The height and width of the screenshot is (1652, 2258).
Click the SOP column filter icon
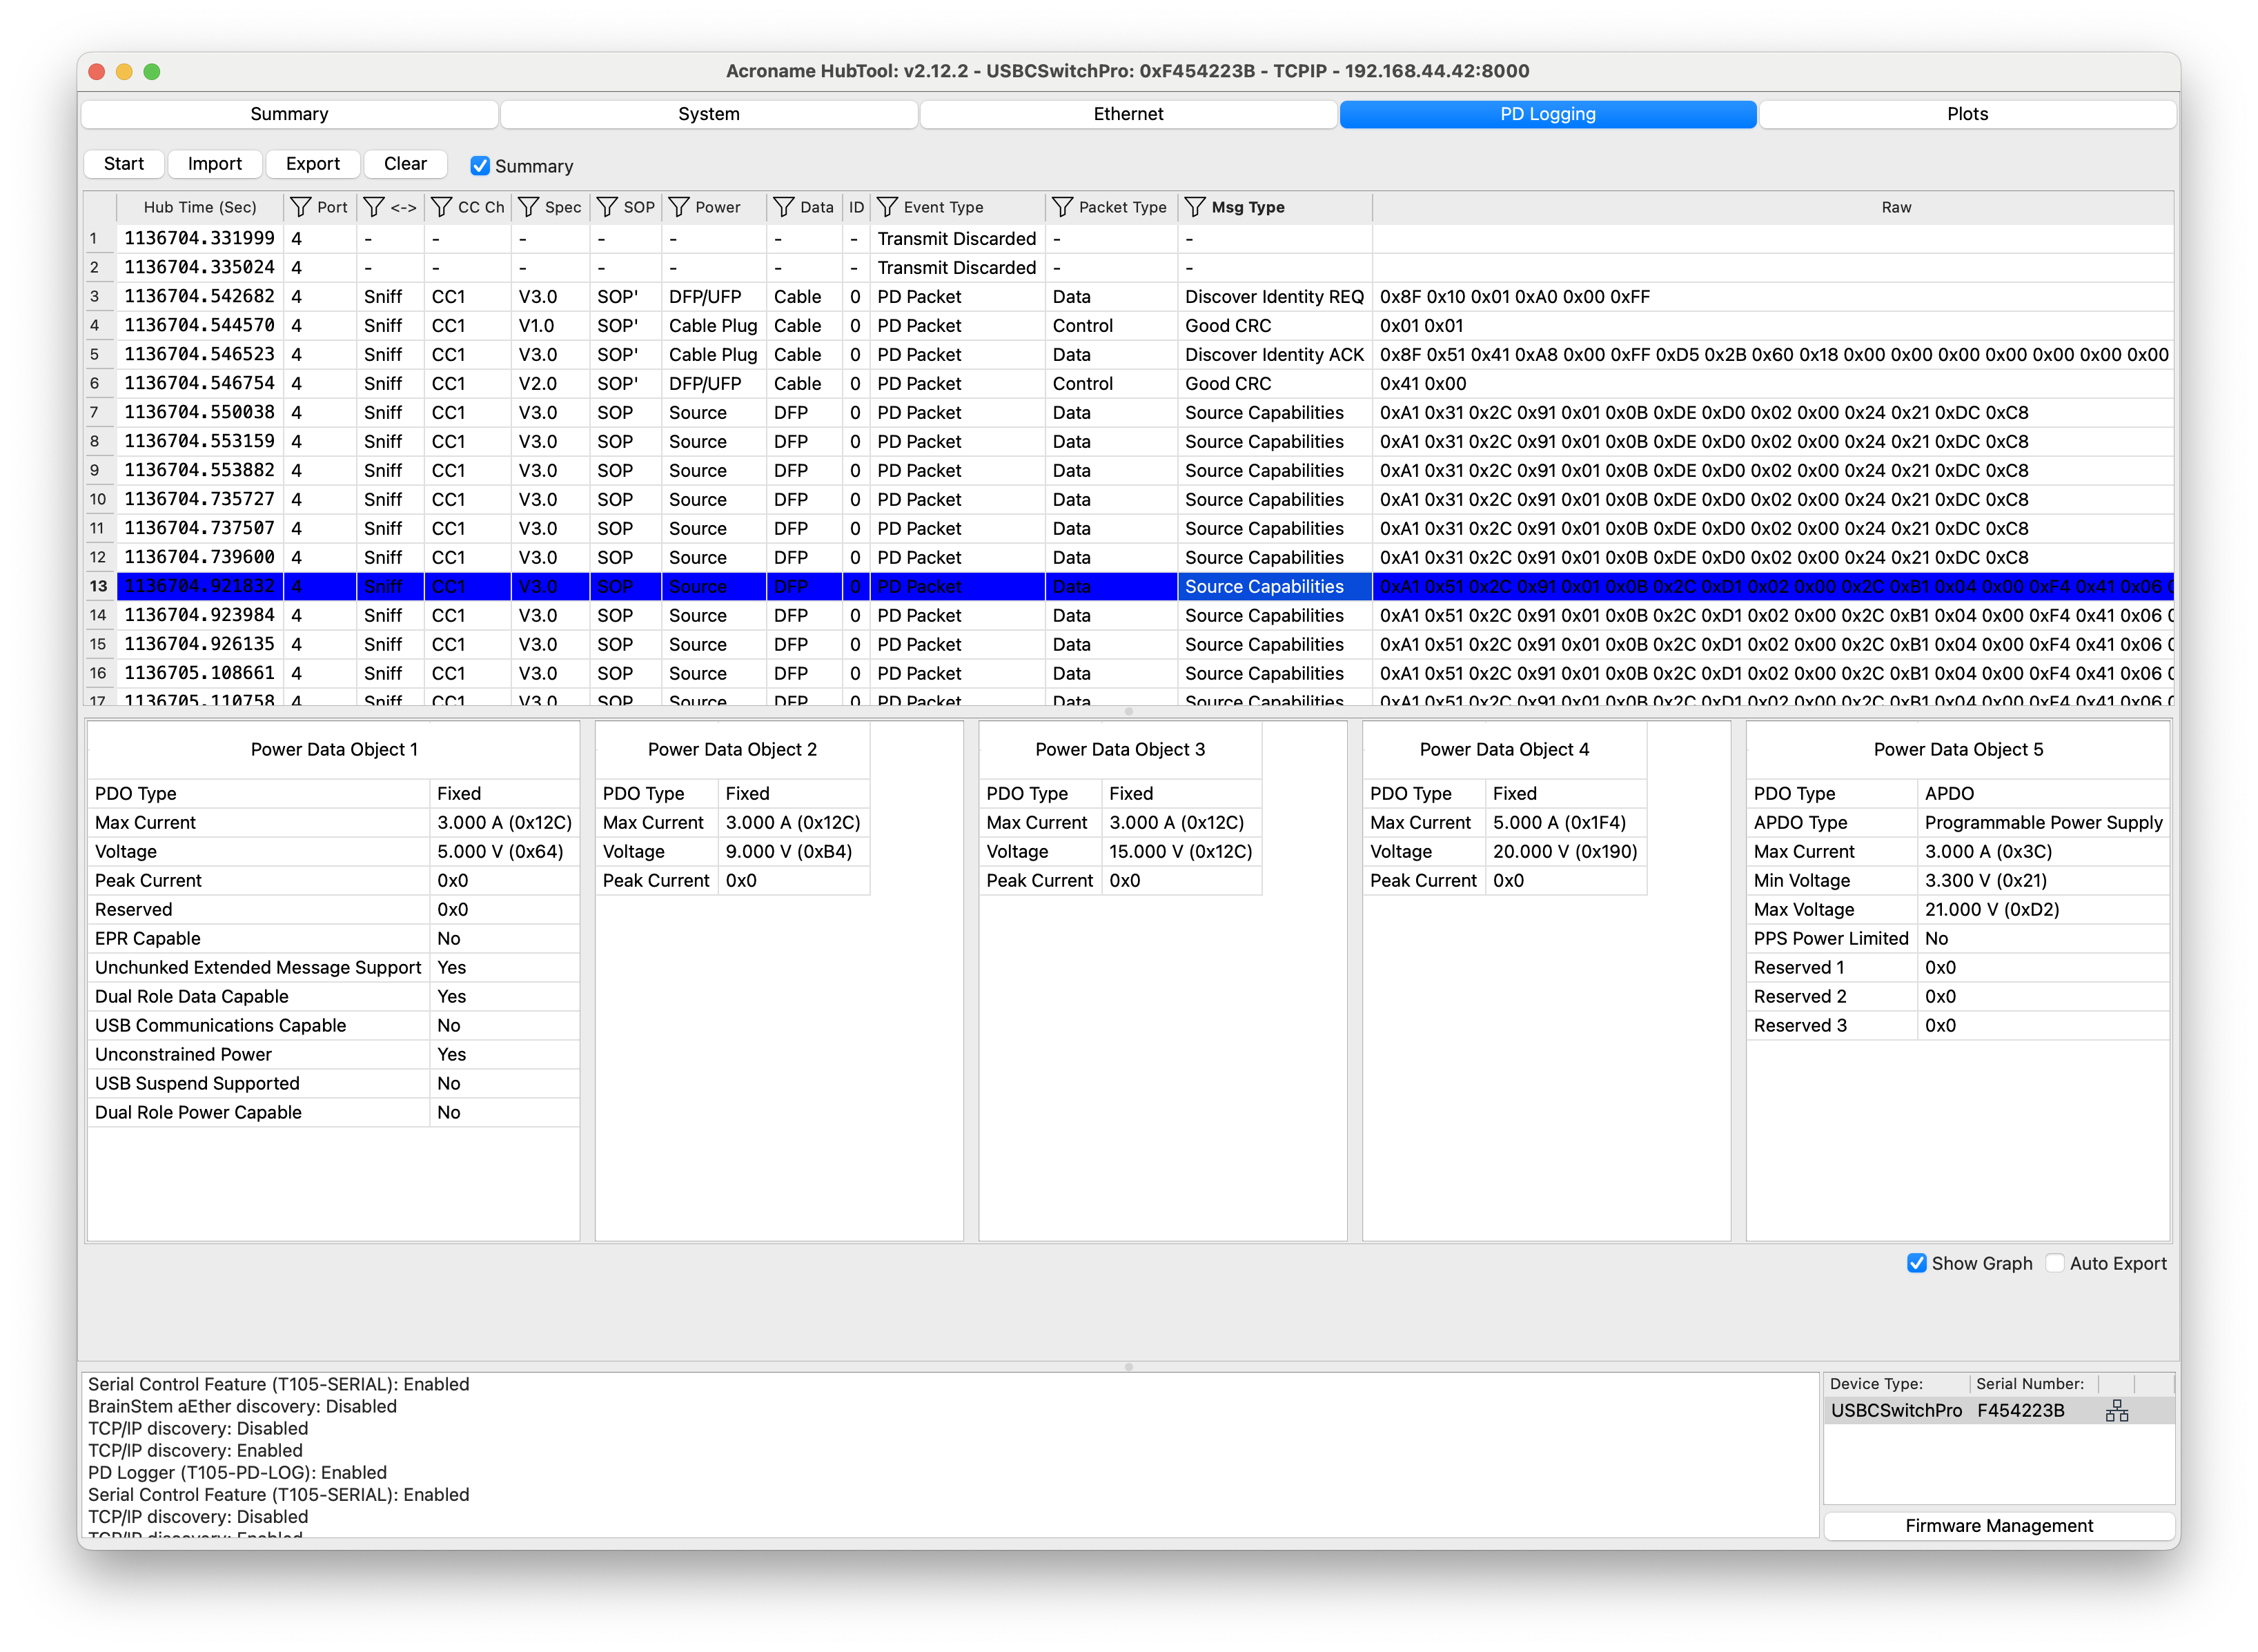pyautogui.click(x=607, y=207)
